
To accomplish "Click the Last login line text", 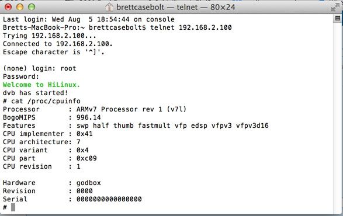I will (89, 19).
